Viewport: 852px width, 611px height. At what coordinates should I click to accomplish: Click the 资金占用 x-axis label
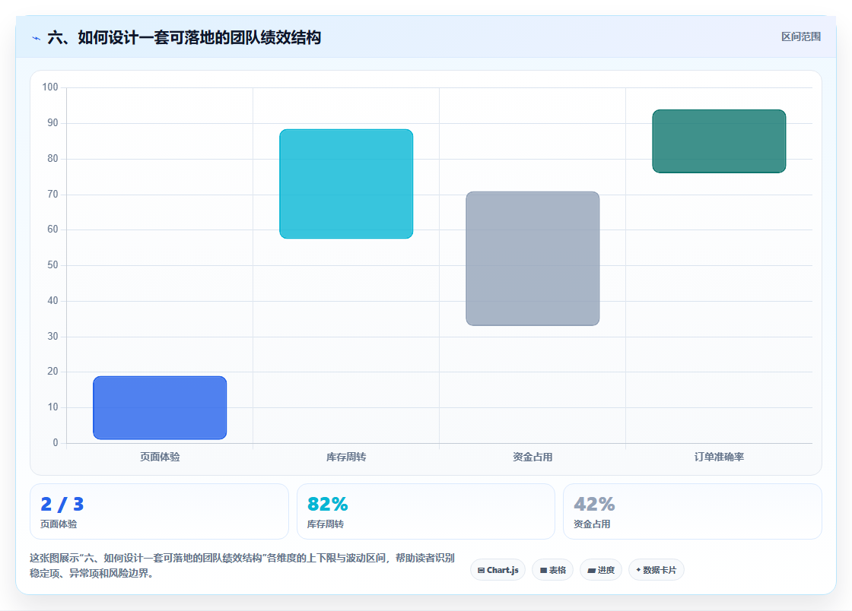point(532,457)
